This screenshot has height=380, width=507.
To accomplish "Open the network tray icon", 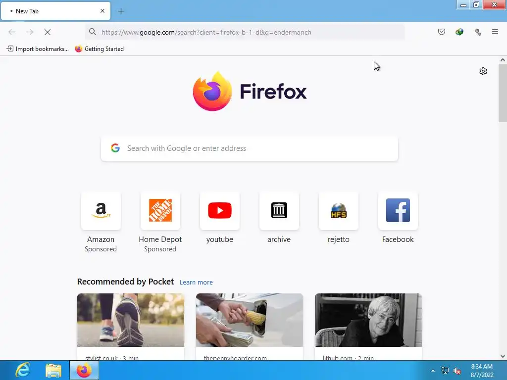I will tap(445, 371).
